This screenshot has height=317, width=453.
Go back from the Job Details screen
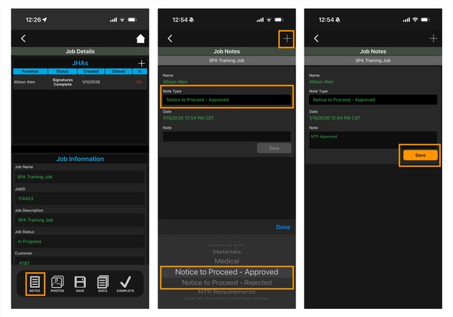point(24,39)
